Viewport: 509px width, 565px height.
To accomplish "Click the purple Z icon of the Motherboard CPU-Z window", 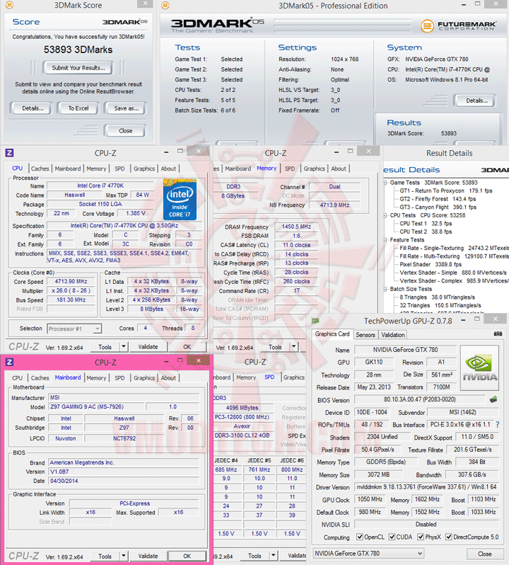I will 9,362.
